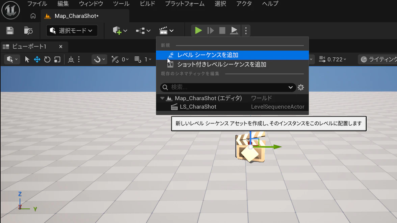Open camera speed 0.722 dropdown
This screenshot has height=223, width=397.
[333, 59]
